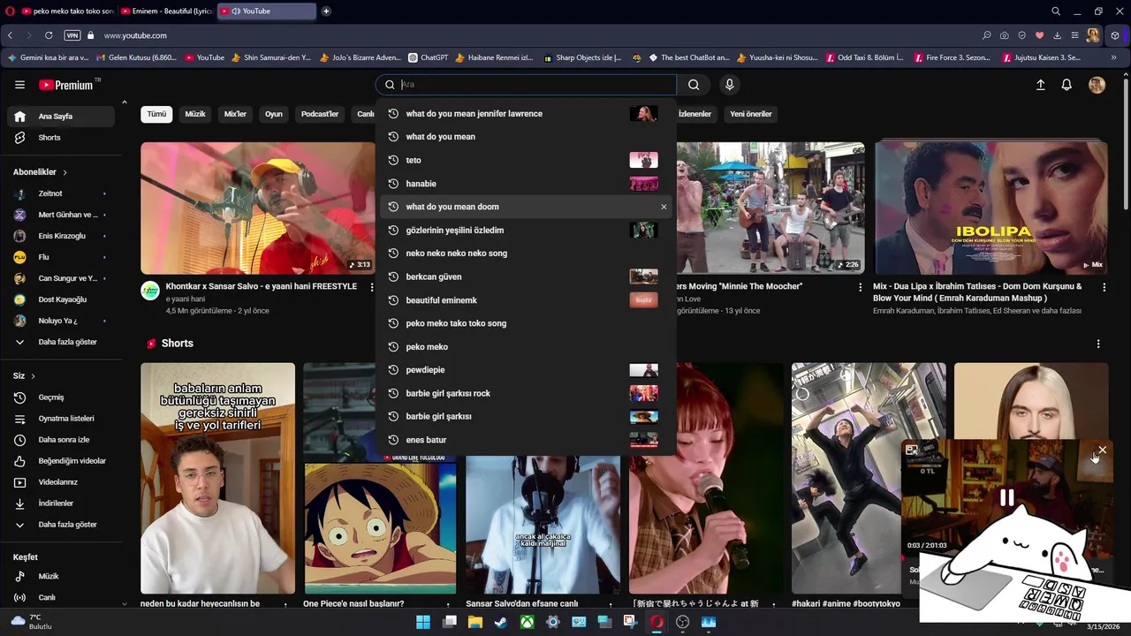1131x636 pixels.
Task: Open options for the Minnie The Moocher video
Action: [860, 287]
